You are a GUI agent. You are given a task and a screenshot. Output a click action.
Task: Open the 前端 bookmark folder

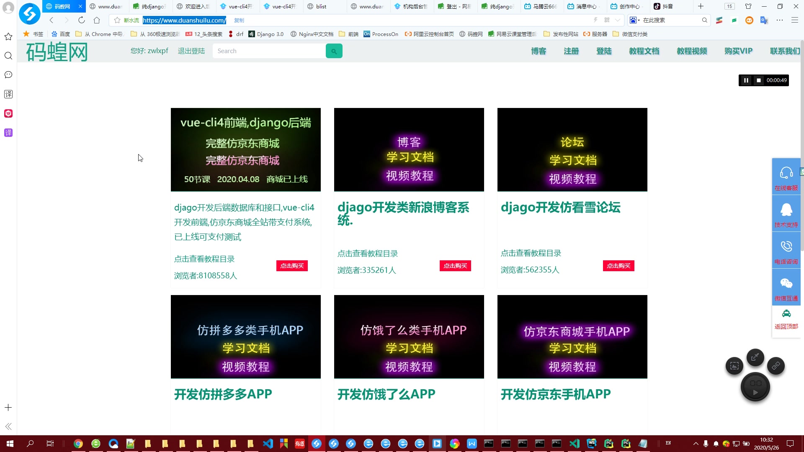click(349, 34)
